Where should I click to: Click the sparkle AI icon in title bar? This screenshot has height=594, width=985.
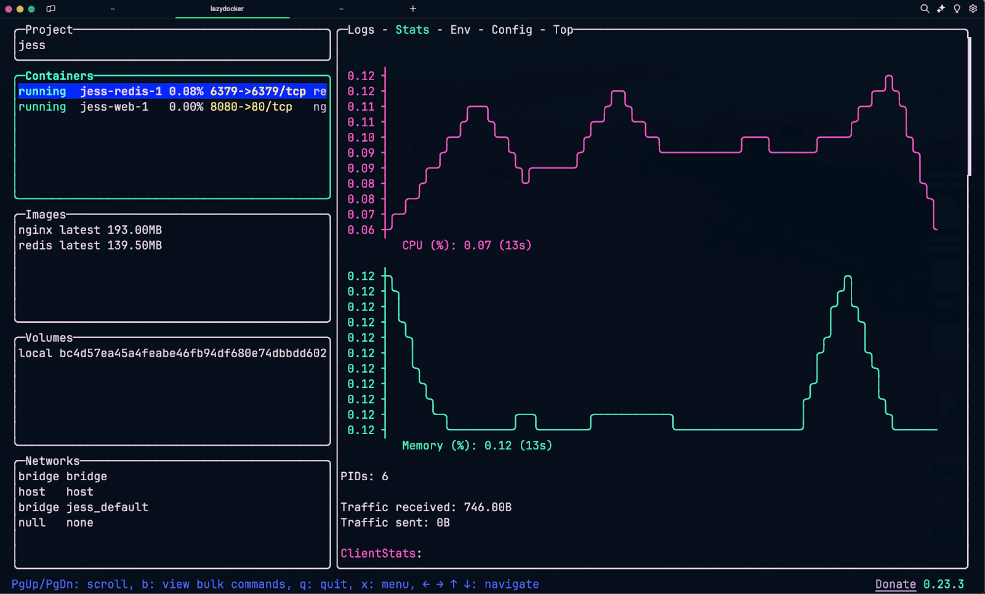[x=941, y=9]
